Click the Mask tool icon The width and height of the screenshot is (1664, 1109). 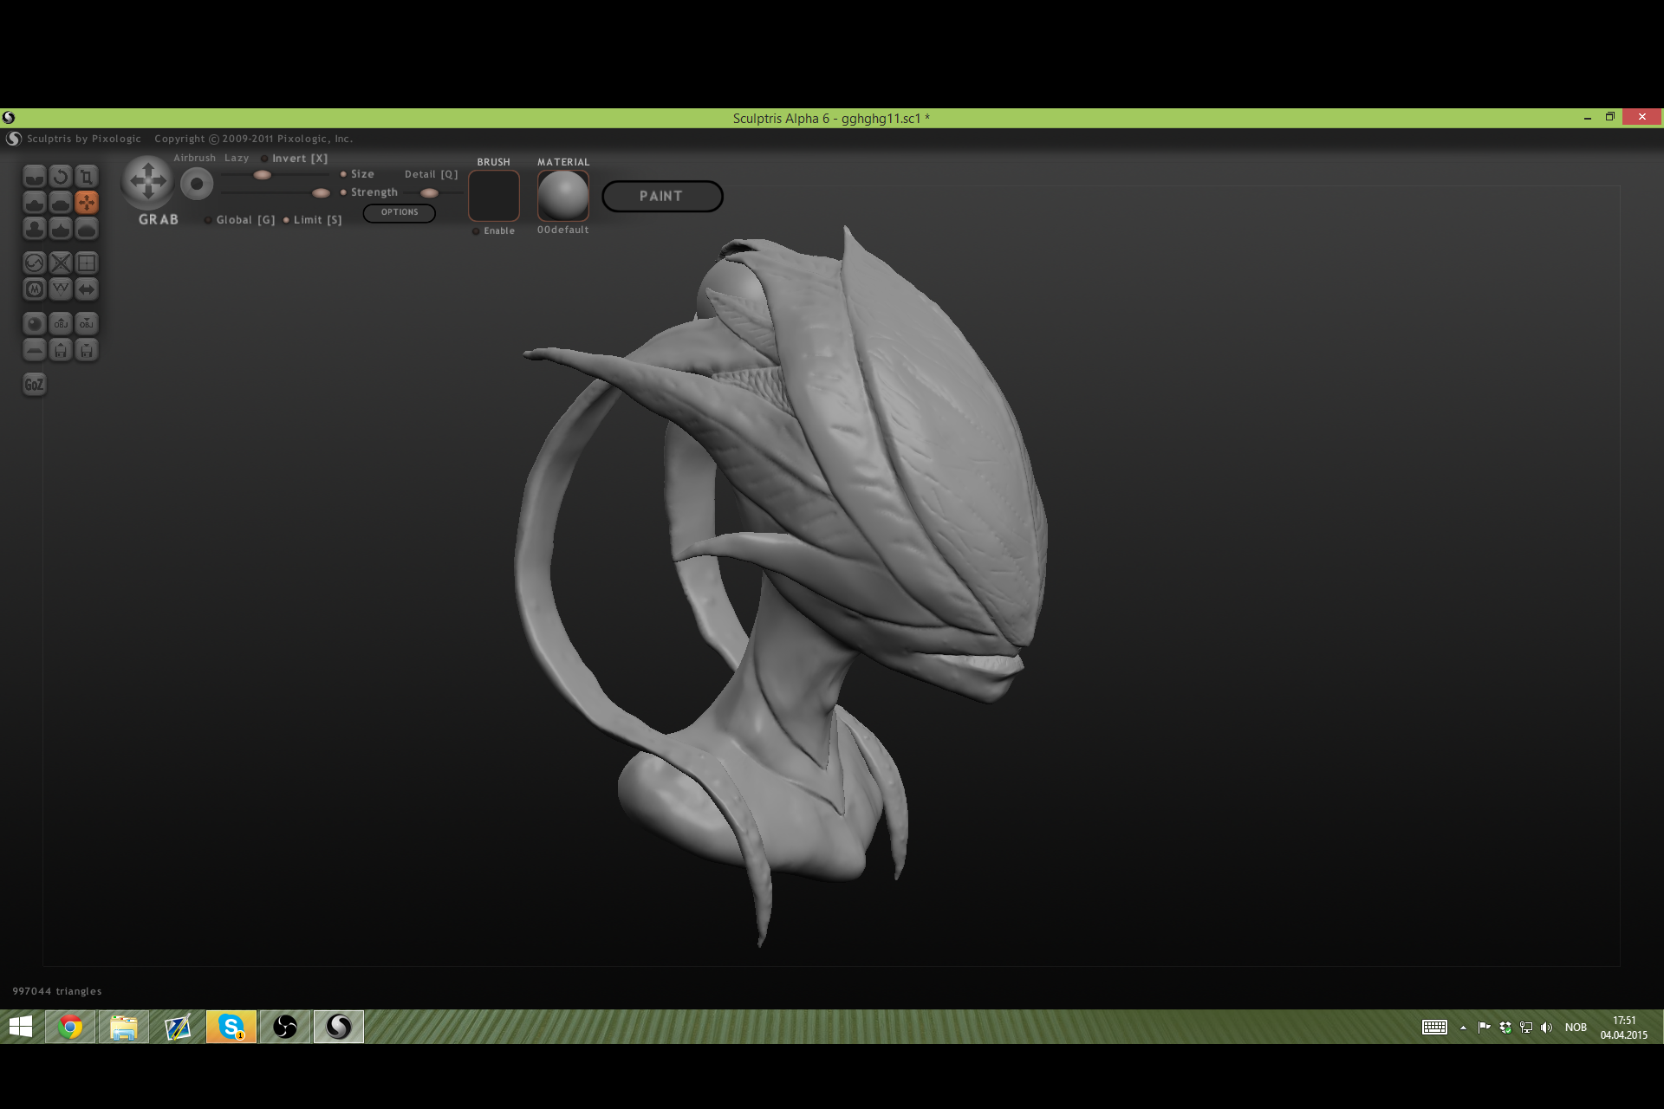(35, 289)
